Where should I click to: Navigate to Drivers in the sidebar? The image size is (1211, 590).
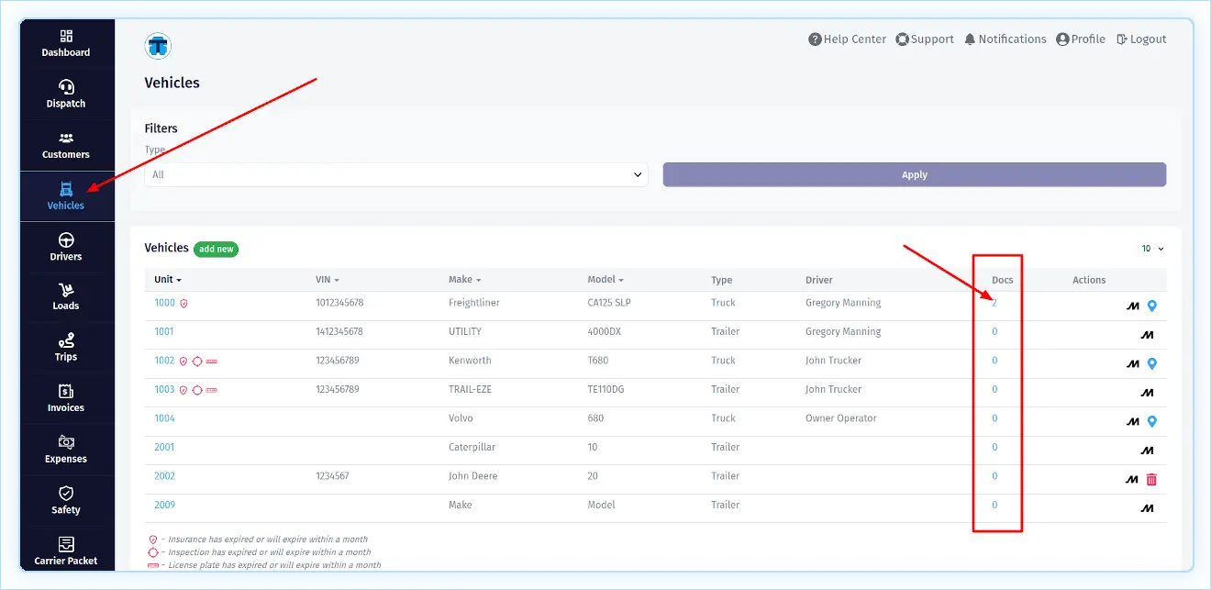[x=66, y=248]
